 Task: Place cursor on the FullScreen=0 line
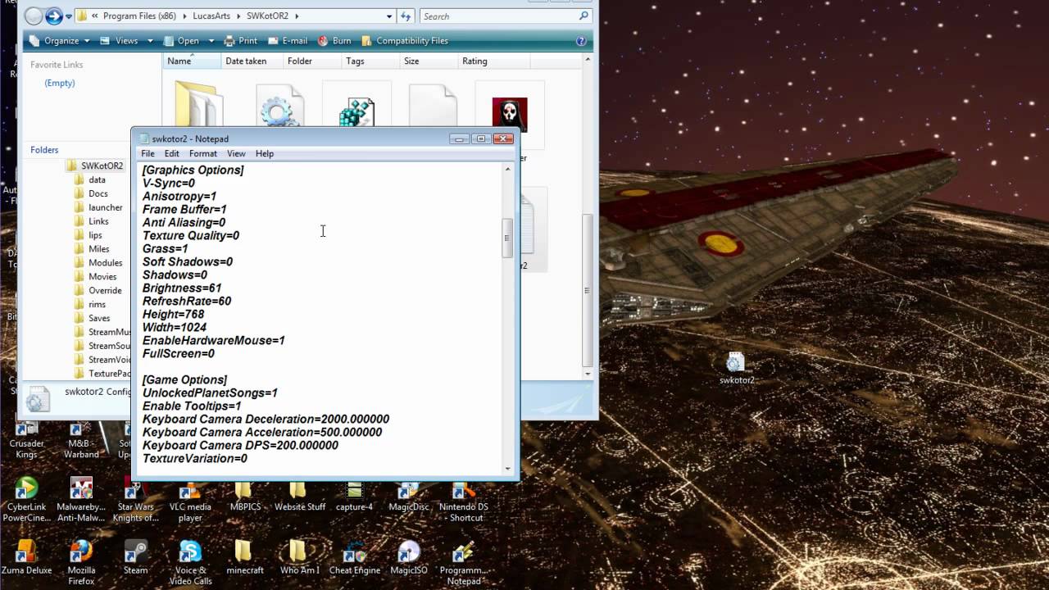pos(179,353)
